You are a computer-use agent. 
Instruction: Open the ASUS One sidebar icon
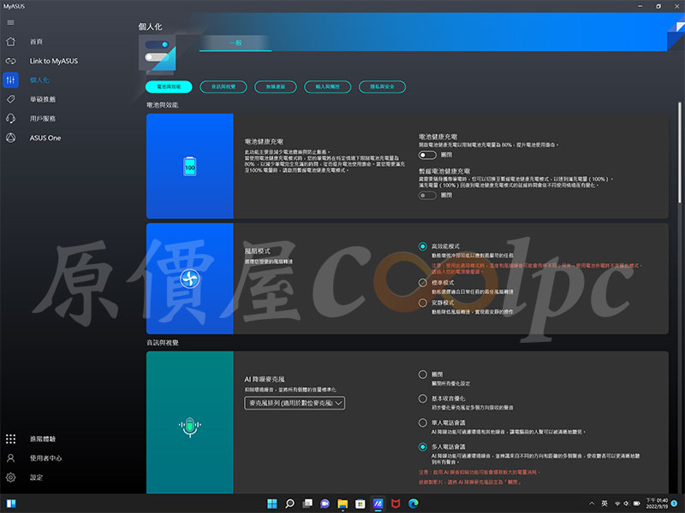[10, 138]
